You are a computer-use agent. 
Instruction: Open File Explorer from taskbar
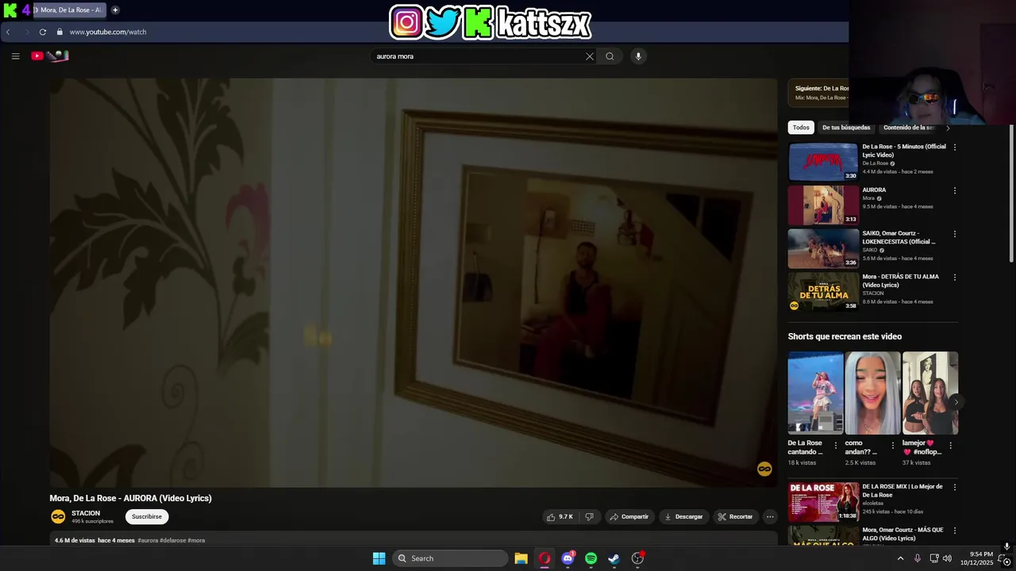coord(521,558)
